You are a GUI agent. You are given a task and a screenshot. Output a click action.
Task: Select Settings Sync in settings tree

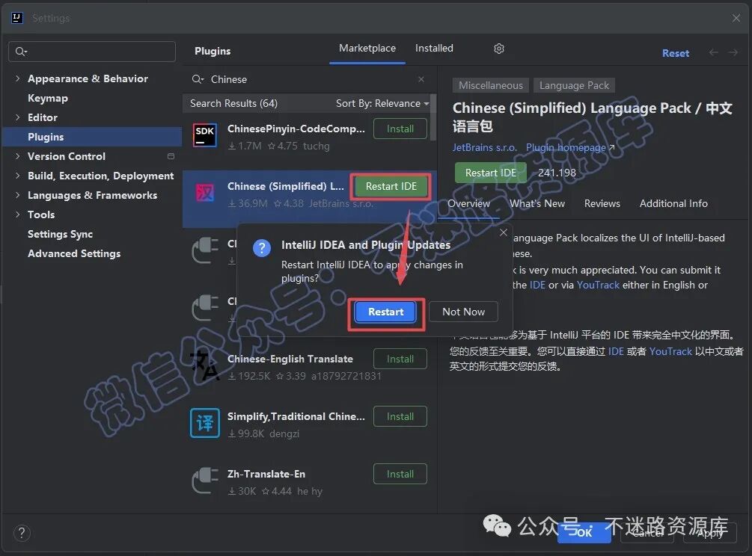(60, 234)
